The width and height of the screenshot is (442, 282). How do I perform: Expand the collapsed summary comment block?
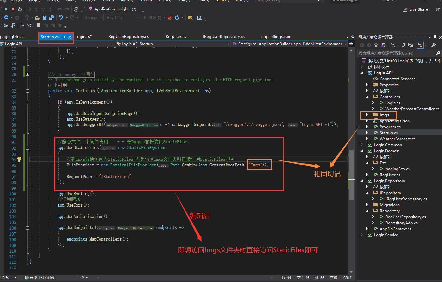[27, 75]
